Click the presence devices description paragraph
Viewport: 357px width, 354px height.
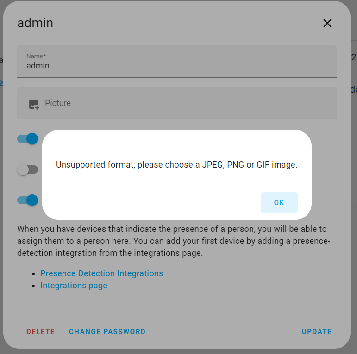[x=172, y=241]
